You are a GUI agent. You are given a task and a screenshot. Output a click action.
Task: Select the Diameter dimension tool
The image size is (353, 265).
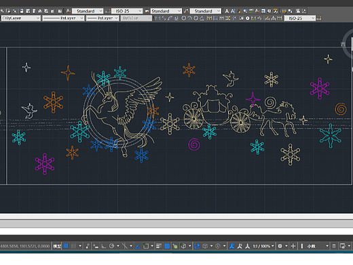196,18
